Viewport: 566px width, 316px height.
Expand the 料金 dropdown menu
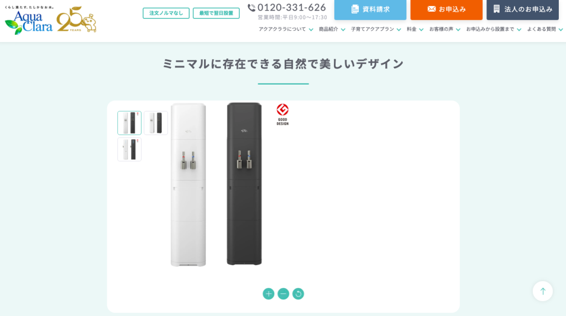tap(415, 29)
